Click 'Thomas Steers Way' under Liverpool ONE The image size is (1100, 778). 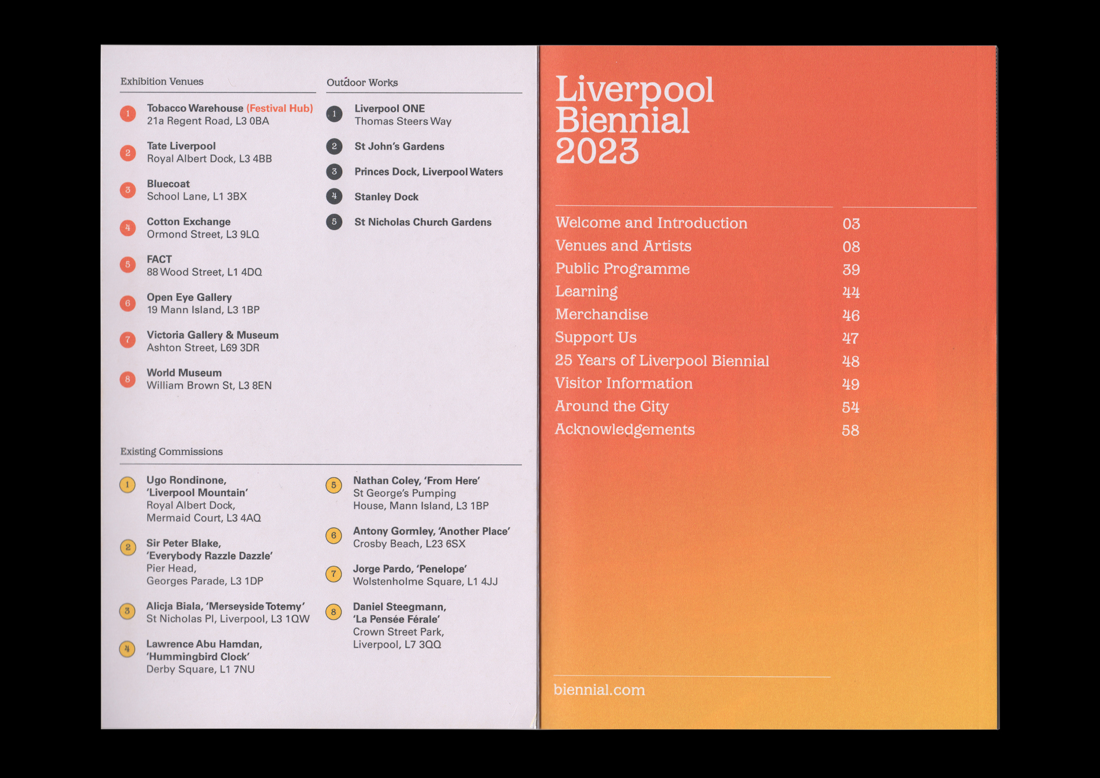[403, 121]
